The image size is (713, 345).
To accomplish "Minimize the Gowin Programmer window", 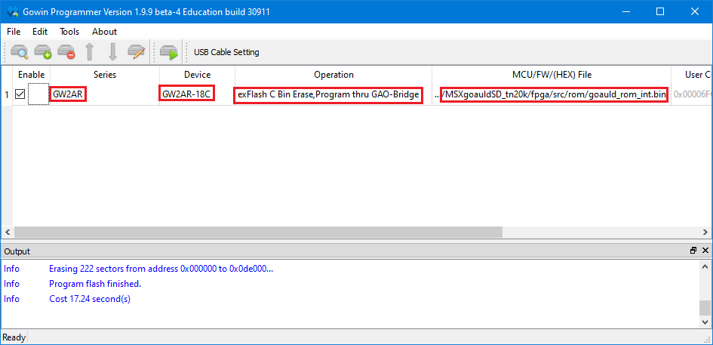I will click(x=626, y=12).
